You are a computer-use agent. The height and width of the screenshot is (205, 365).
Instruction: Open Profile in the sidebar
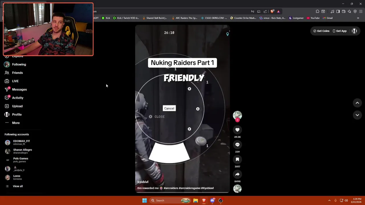(x=17, y=114)
